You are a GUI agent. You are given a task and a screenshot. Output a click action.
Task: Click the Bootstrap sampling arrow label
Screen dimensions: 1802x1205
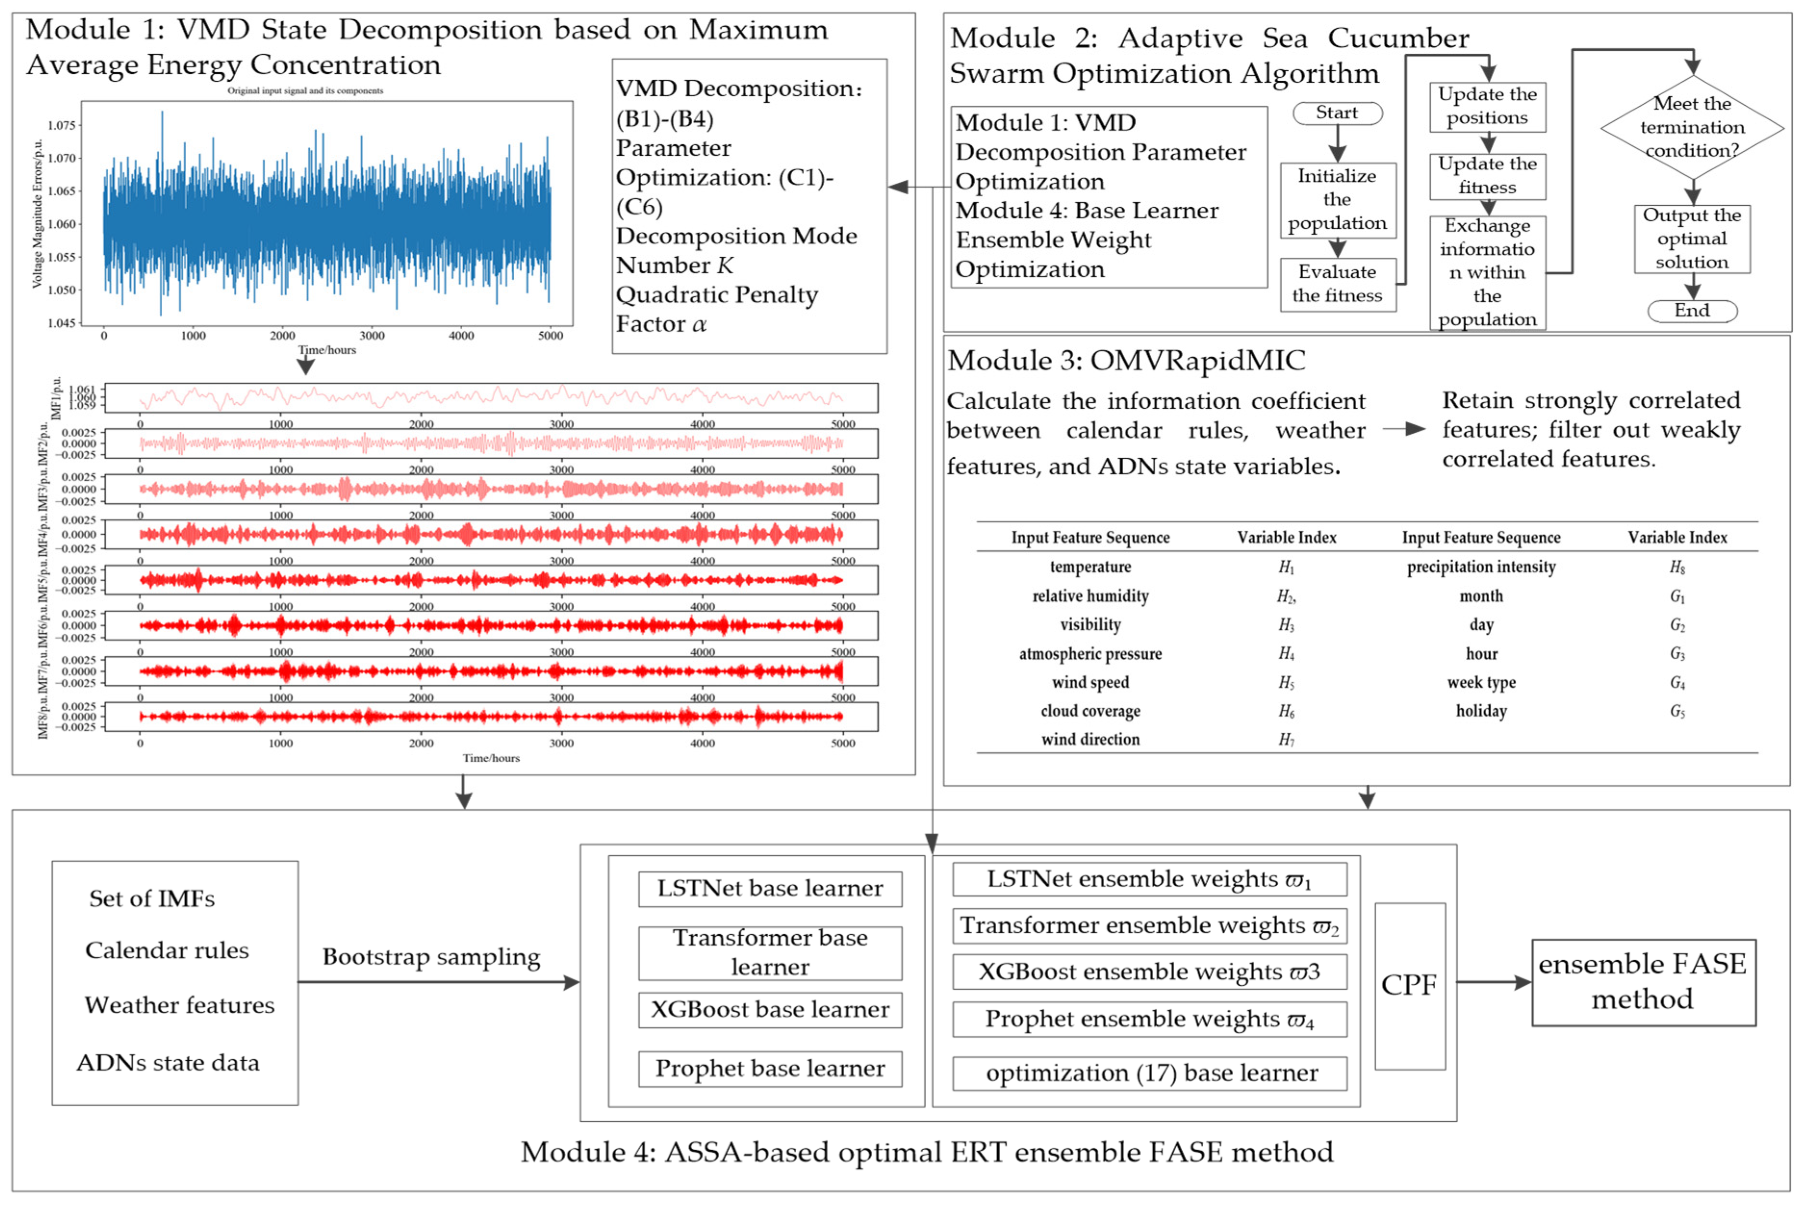pos(431,957)
